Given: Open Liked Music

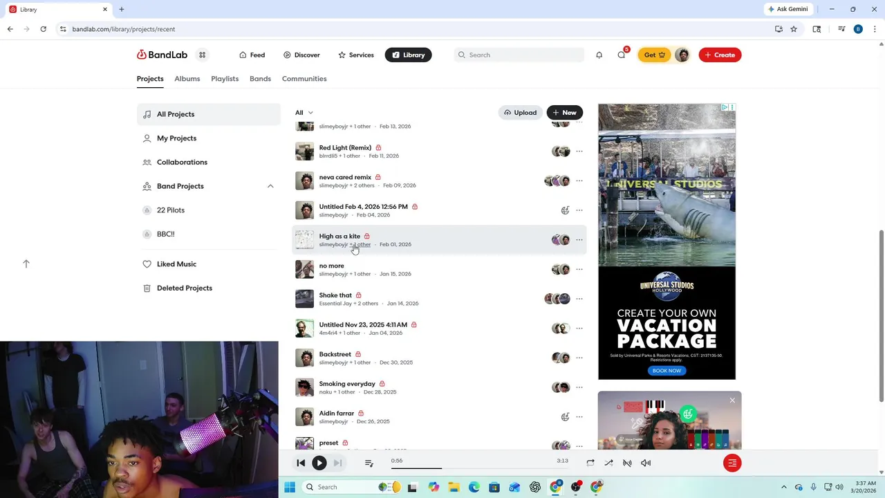Looking at the screenshot, I should (208, 264).
